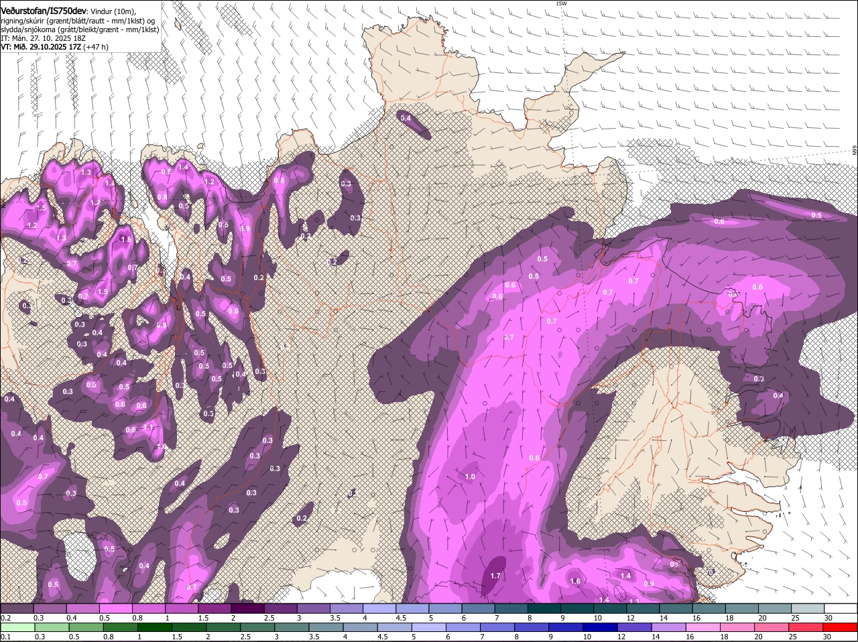The height and width of the screenshot is (642, 858).
Task: Pick the lower-legend swatch between 25 and 30
Action: tap(805, 627)
